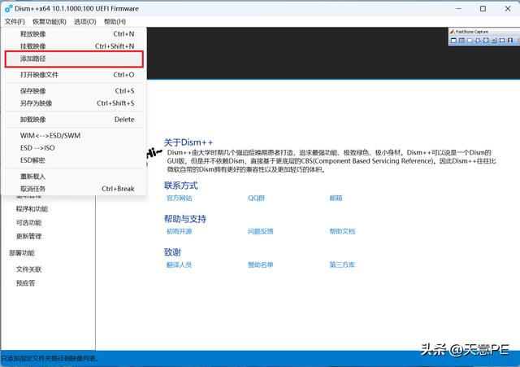
Task: Choose ESD解密 menu entry
Action: point(74,160)
